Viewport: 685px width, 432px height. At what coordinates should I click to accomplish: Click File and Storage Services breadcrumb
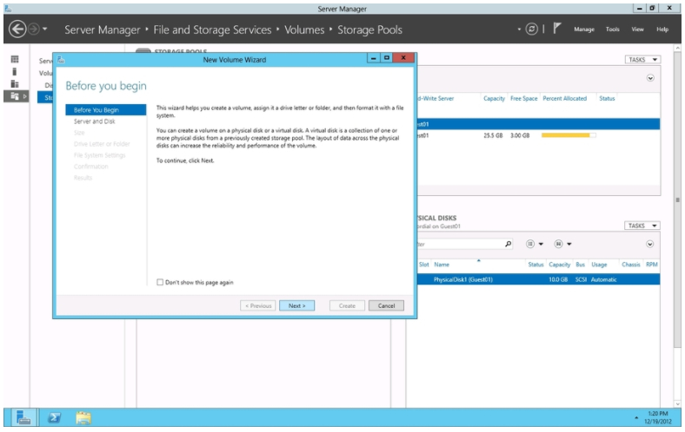point(212,29)
